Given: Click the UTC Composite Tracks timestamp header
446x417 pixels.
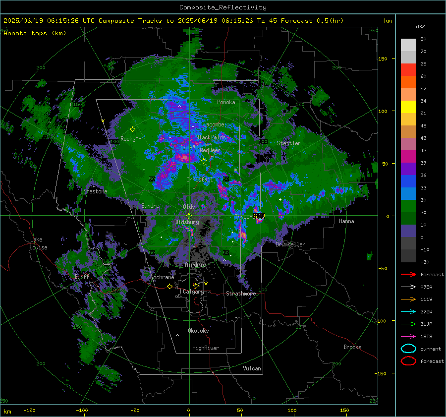Looking at the screenshot, I should coord(173,21).
